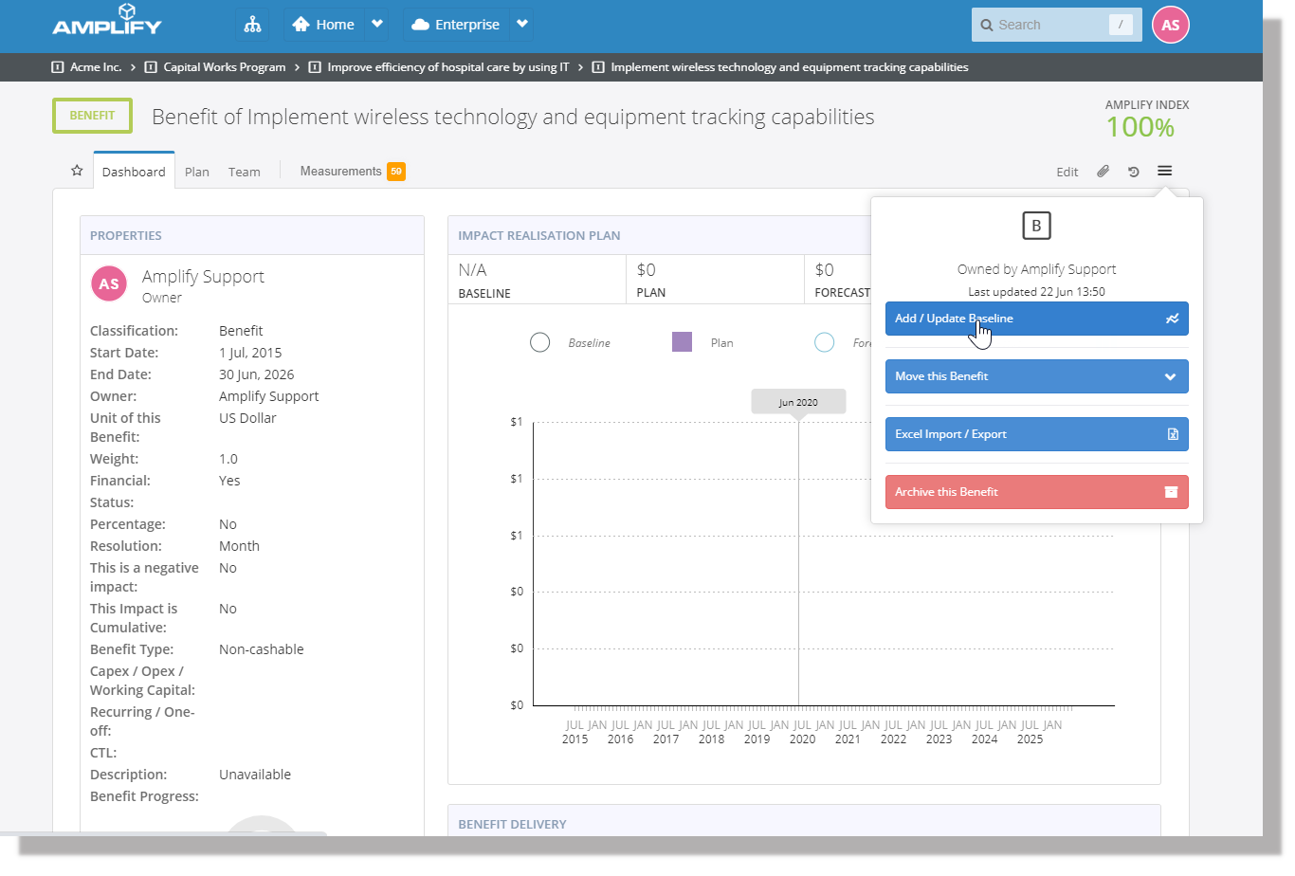This screenshot has height=876, width=1295.
Task: Toggle the Baseline legend series
Action: [x=540, y=342]
